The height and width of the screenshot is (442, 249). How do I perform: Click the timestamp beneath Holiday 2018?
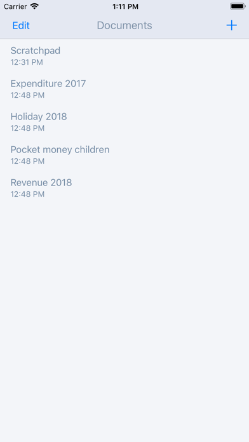pos(28,128)
